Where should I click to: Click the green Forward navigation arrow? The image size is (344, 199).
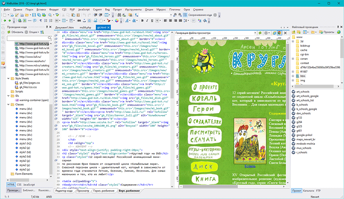click(x=9, y=21)
